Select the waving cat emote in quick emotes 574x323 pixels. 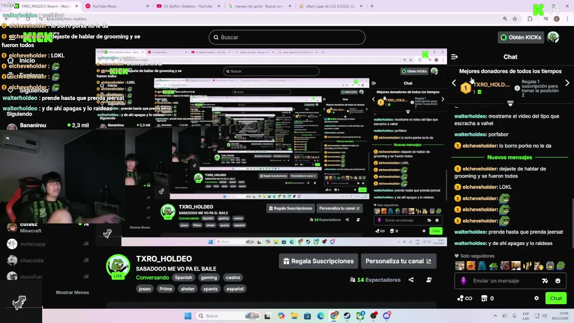[539, 266]
